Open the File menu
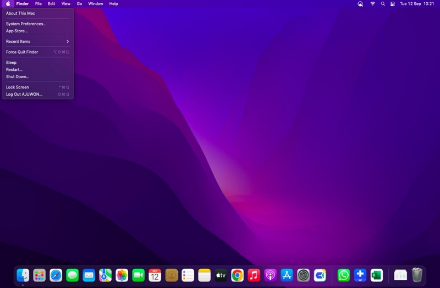Viewport: 440px width, 288px height. click(x=38, y=4)
